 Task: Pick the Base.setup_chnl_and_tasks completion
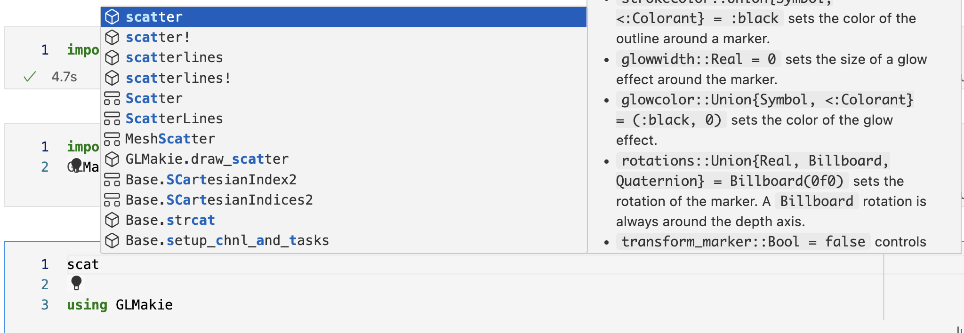coord(227,240)
